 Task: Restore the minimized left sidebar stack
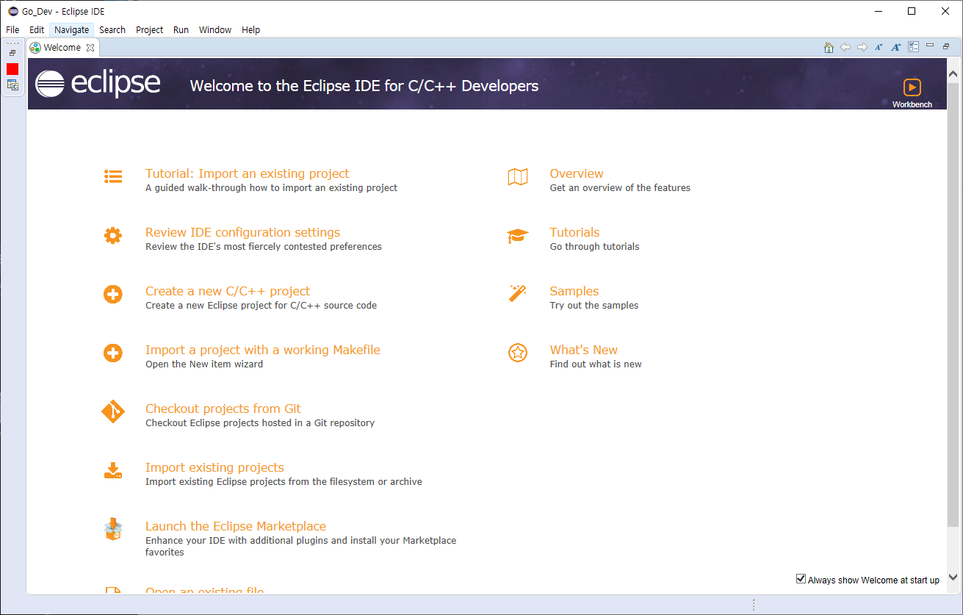[x=12, y=53]
